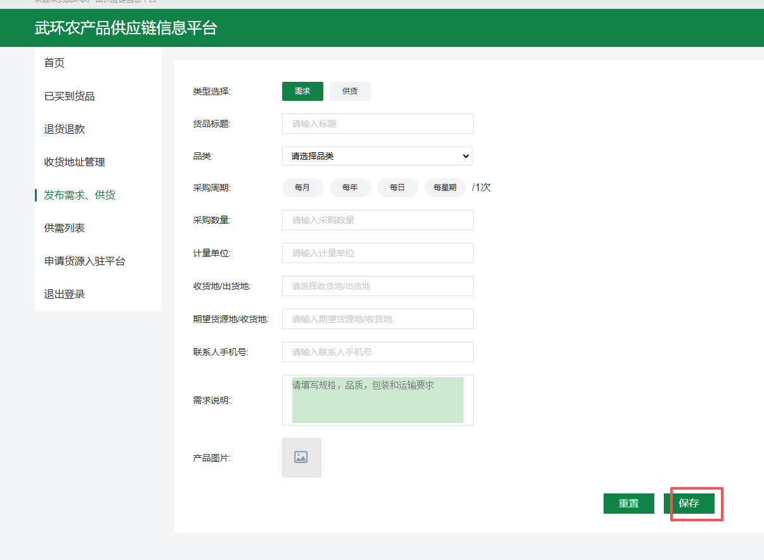
Task: Choose 每日 purchase cycle
Action: click(398, 188)
